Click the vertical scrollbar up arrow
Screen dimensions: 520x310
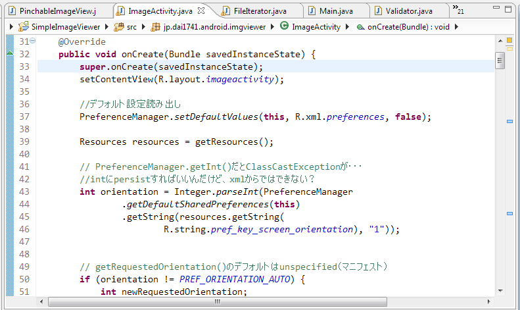point(500,41)
